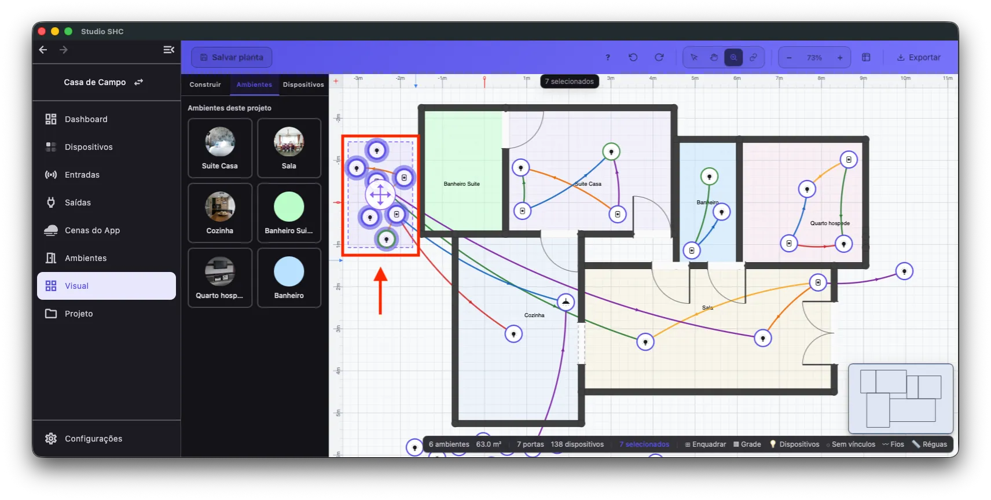991x500 pixels.
Task: Go to Entradas in the sidebar
Action: (x=107, y=175)
